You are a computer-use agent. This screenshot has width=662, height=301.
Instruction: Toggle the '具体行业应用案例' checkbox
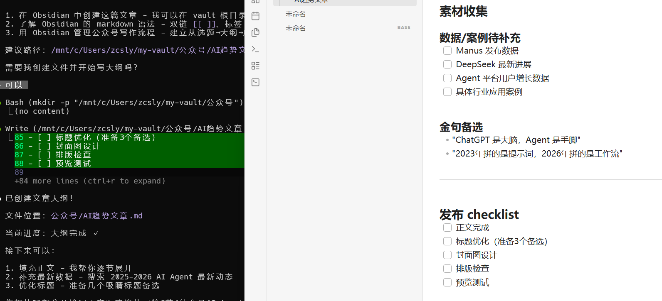pos(447,92)
